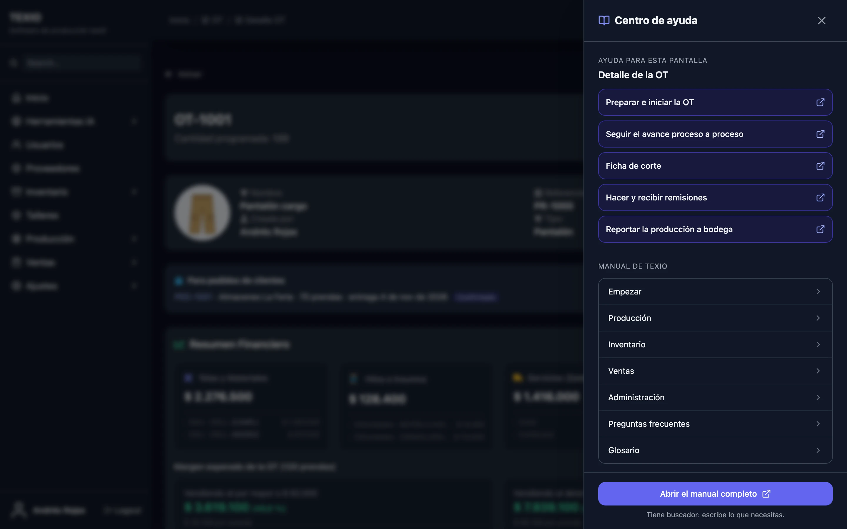Select Producción manual section

715,318
